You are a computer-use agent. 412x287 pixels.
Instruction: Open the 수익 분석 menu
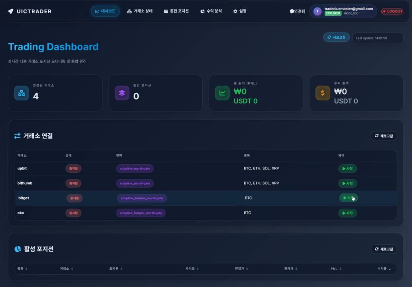[x=211, y=11]
